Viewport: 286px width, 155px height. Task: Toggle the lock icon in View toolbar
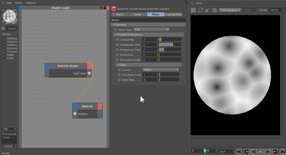207,10
